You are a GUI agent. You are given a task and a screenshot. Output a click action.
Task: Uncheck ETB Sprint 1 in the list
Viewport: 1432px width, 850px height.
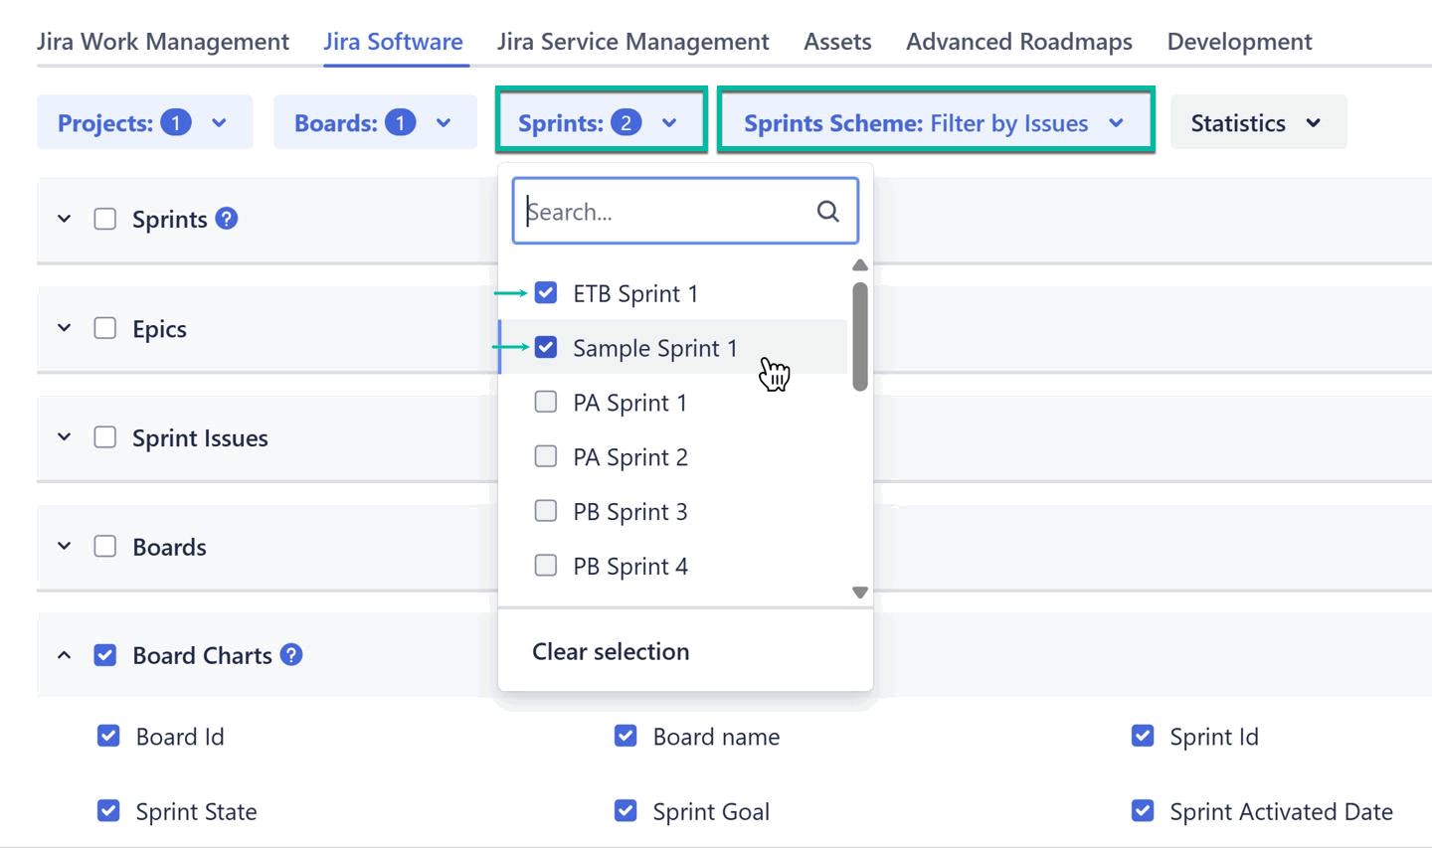(545, 292)
